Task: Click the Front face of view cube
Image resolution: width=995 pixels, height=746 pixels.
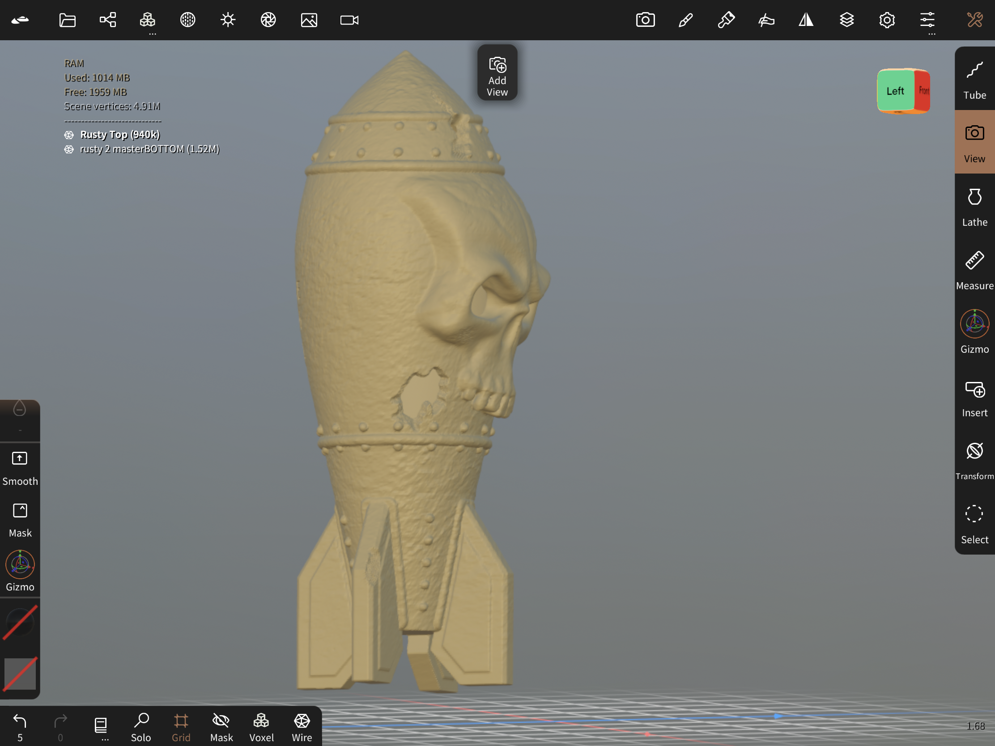Action: point(923,91)
